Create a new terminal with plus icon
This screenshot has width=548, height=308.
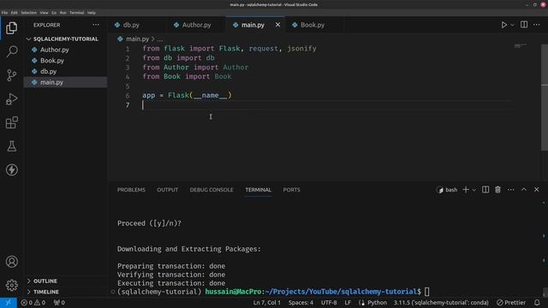point(466,190)
